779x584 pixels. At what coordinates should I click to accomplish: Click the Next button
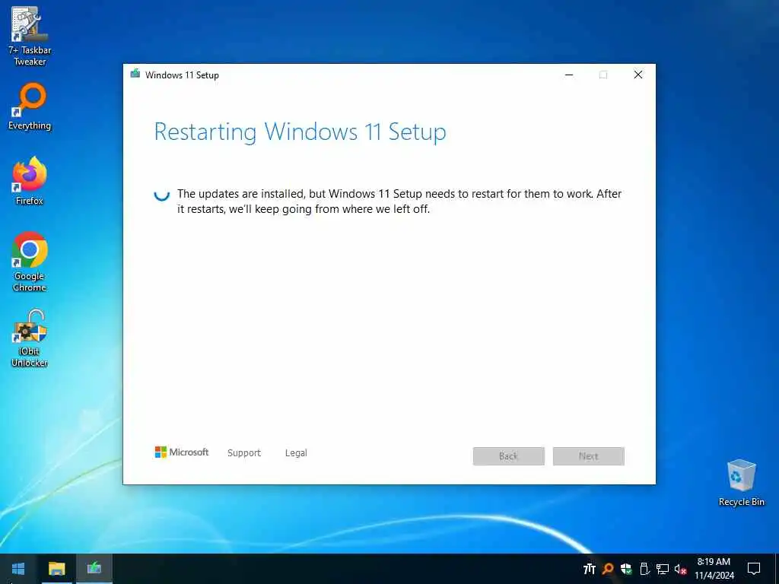point(589,456)
